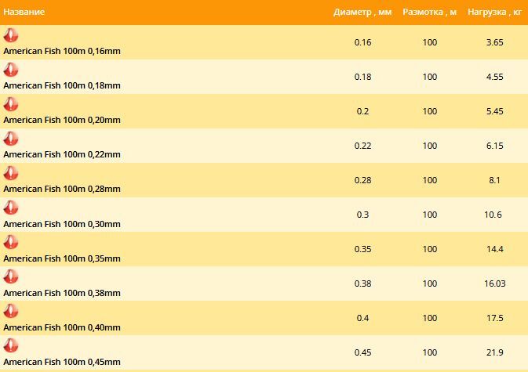Click the 100 spool length in the 0,45mm row
The image size is (528, 372).
(x=430, y=352)
